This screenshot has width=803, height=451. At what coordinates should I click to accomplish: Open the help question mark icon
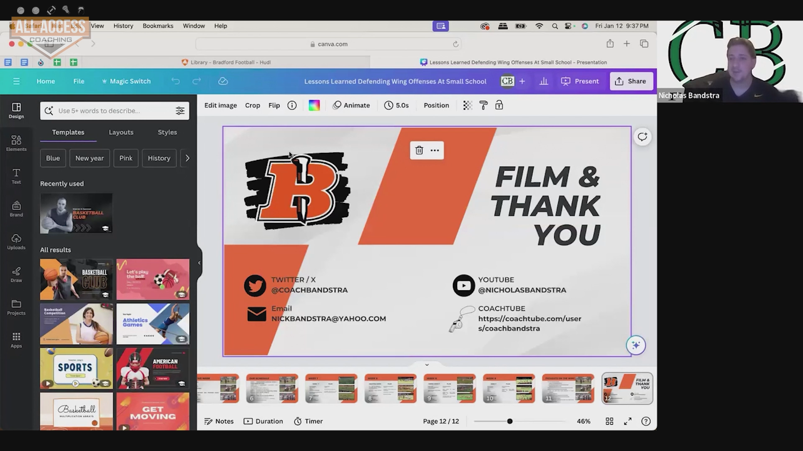(x=646, y=421)
